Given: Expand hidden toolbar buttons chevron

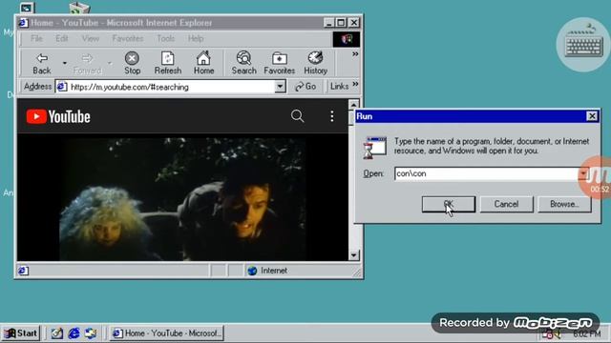Looking at the screenshot, I should click(355, 54).
